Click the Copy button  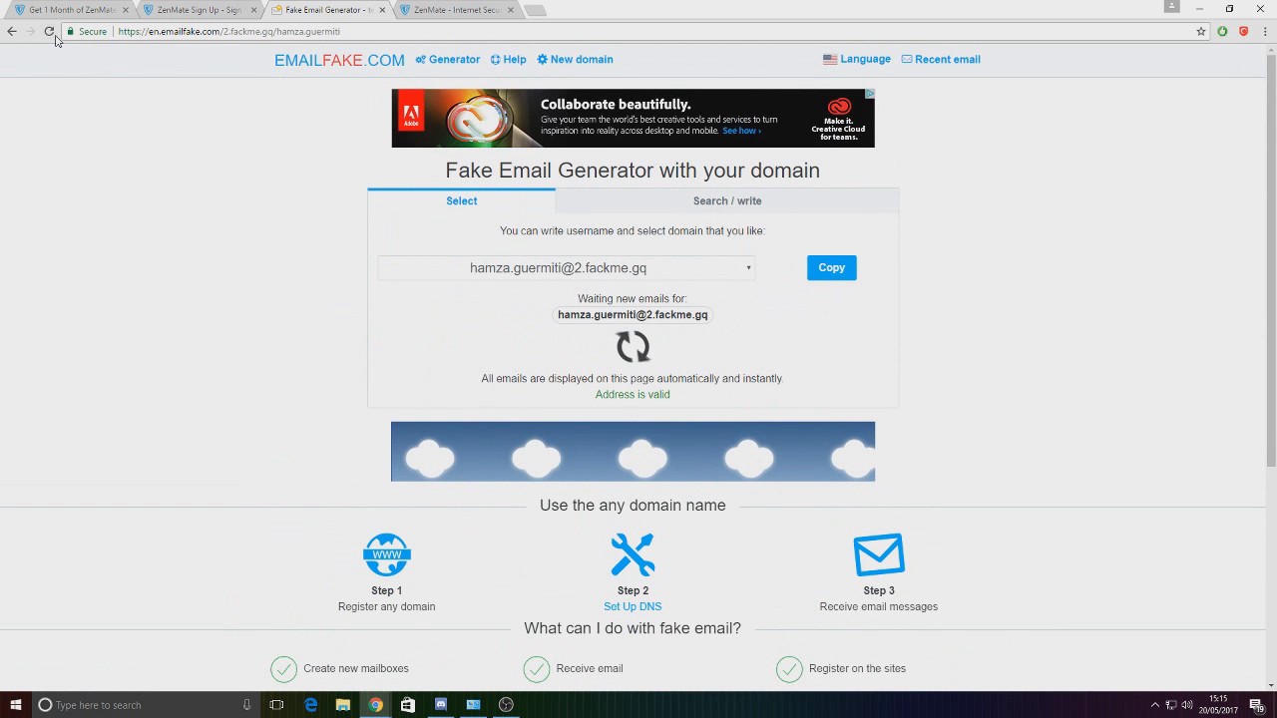pyautogui.click(x=831, y=268)
